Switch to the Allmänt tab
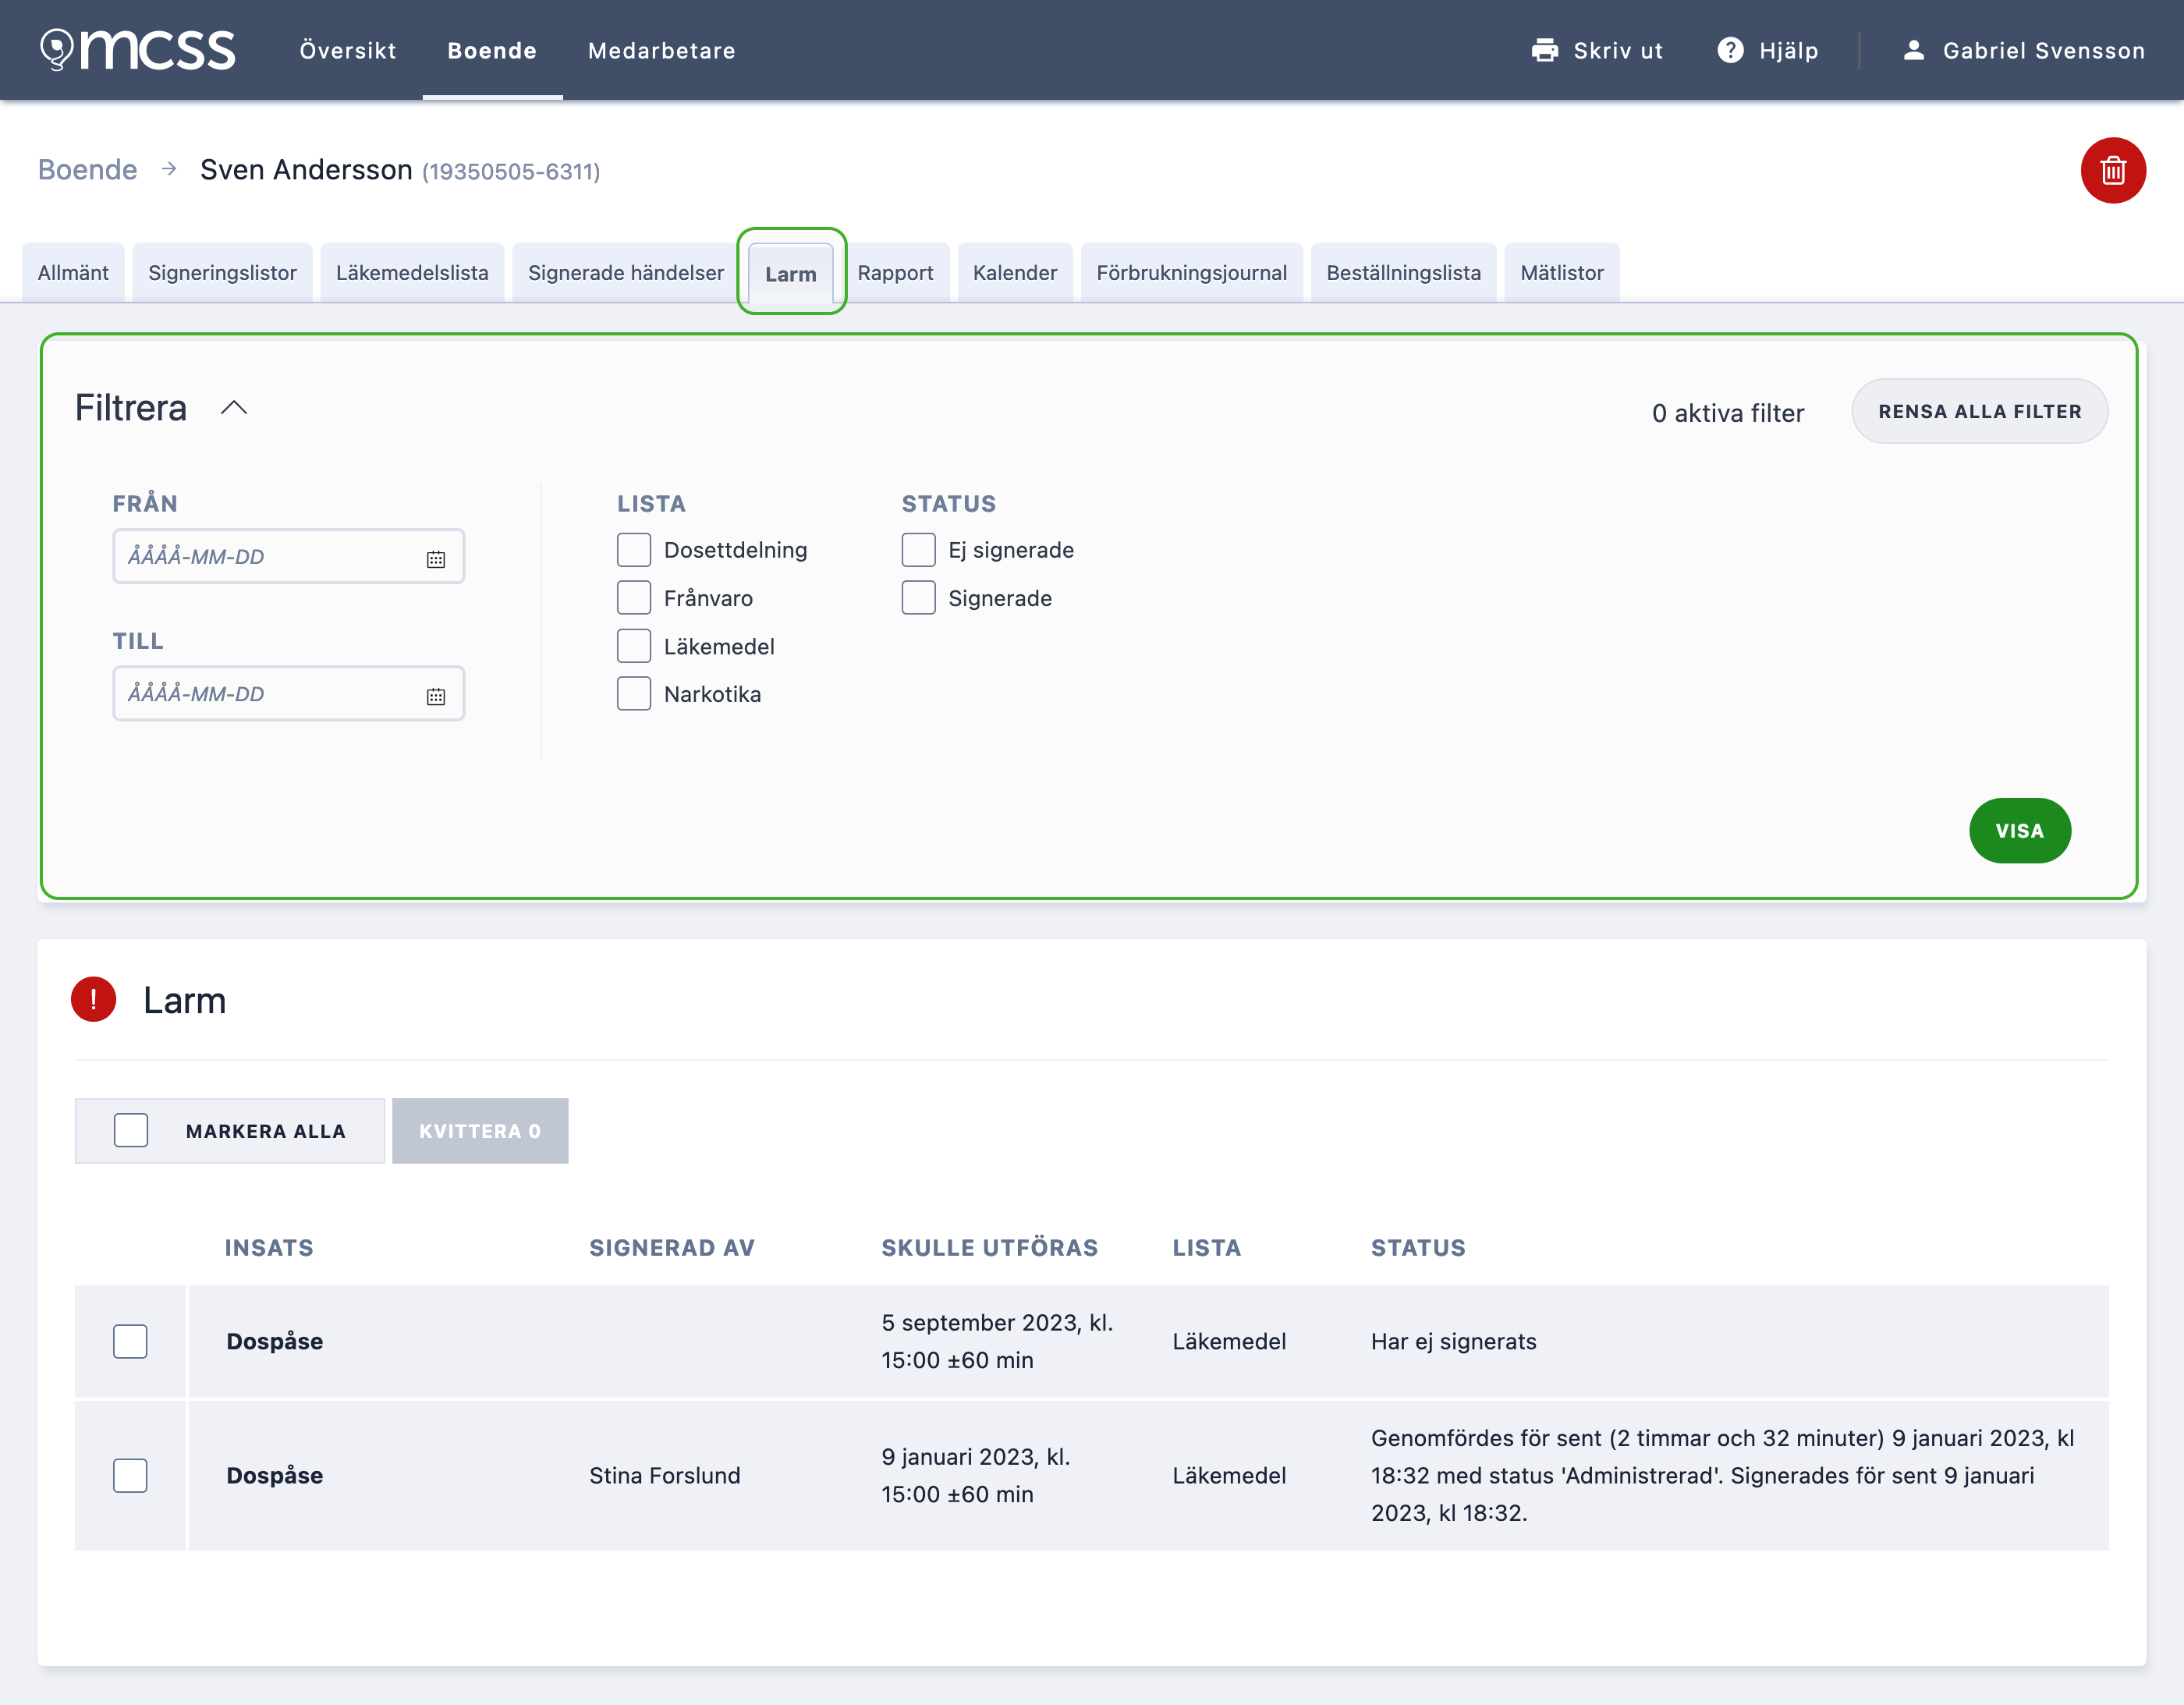The width and height of the screenshot is (2184, 1705). click(73, 272)
